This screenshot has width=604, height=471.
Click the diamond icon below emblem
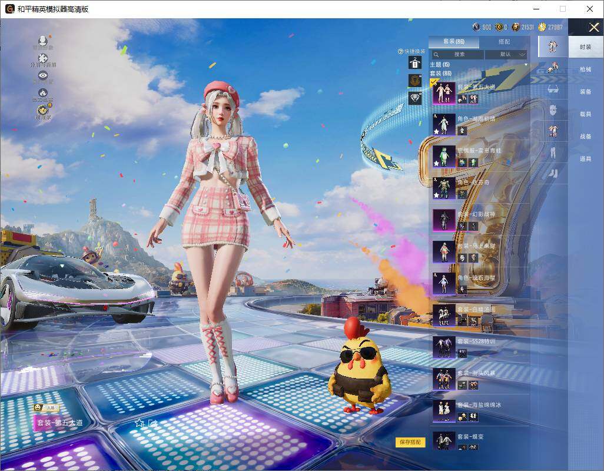point(415,98)
